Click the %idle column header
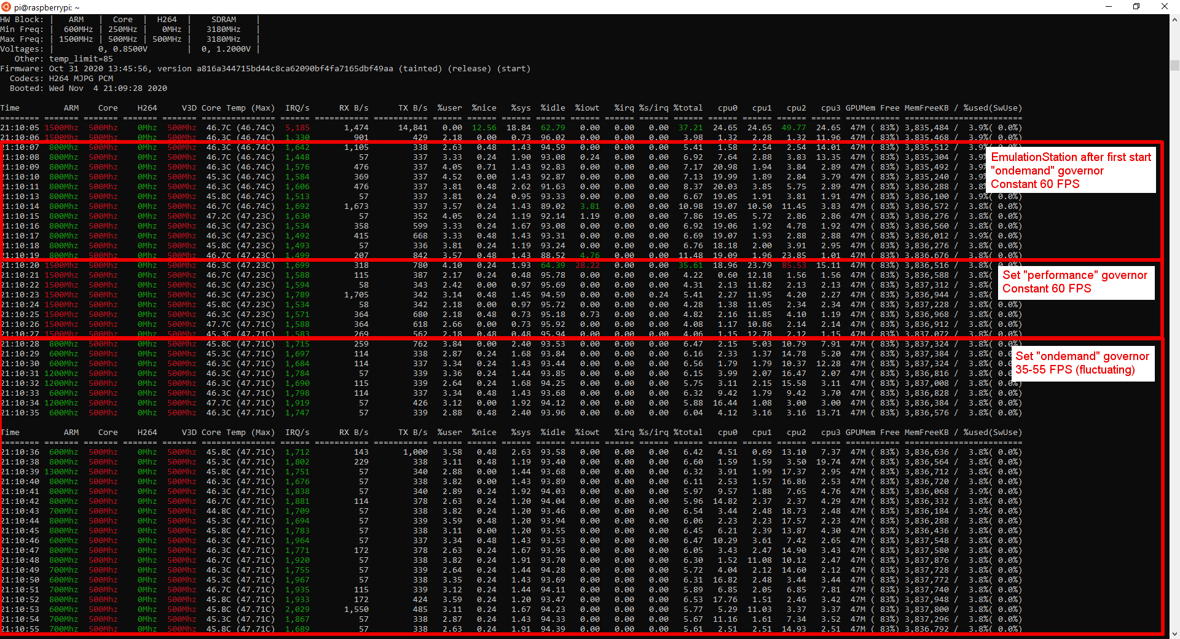Viewport: 1180px width, 639px height. pyautogui.click(x=552, y=108)
